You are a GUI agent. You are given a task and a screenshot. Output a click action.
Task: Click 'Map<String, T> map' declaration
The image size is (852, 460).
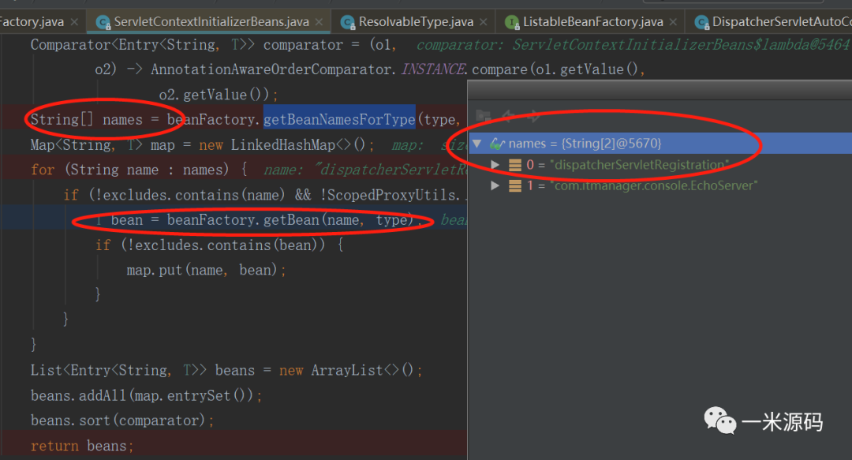tap(103, 145)
